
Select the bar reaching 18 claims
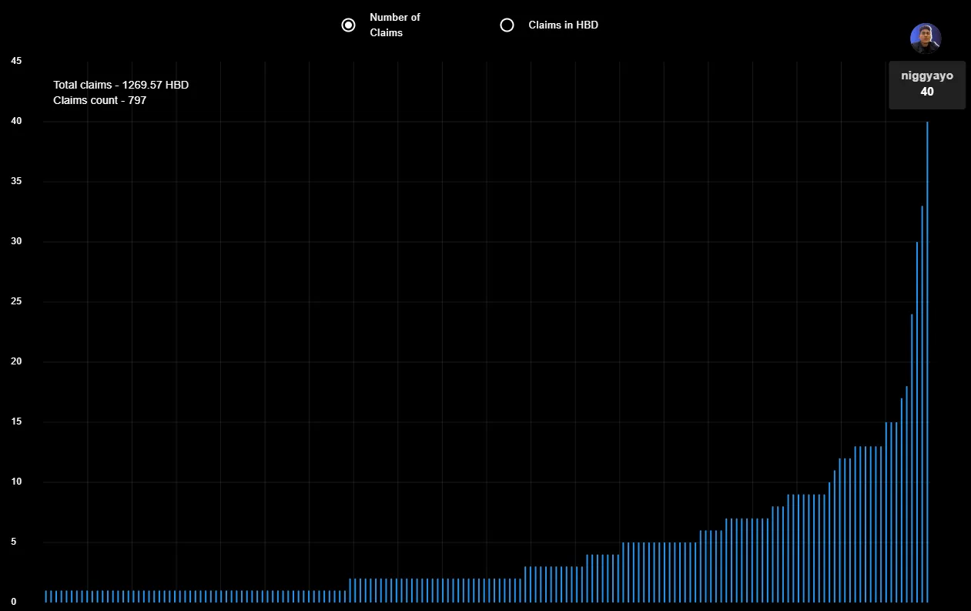click(x=906, y=494)
